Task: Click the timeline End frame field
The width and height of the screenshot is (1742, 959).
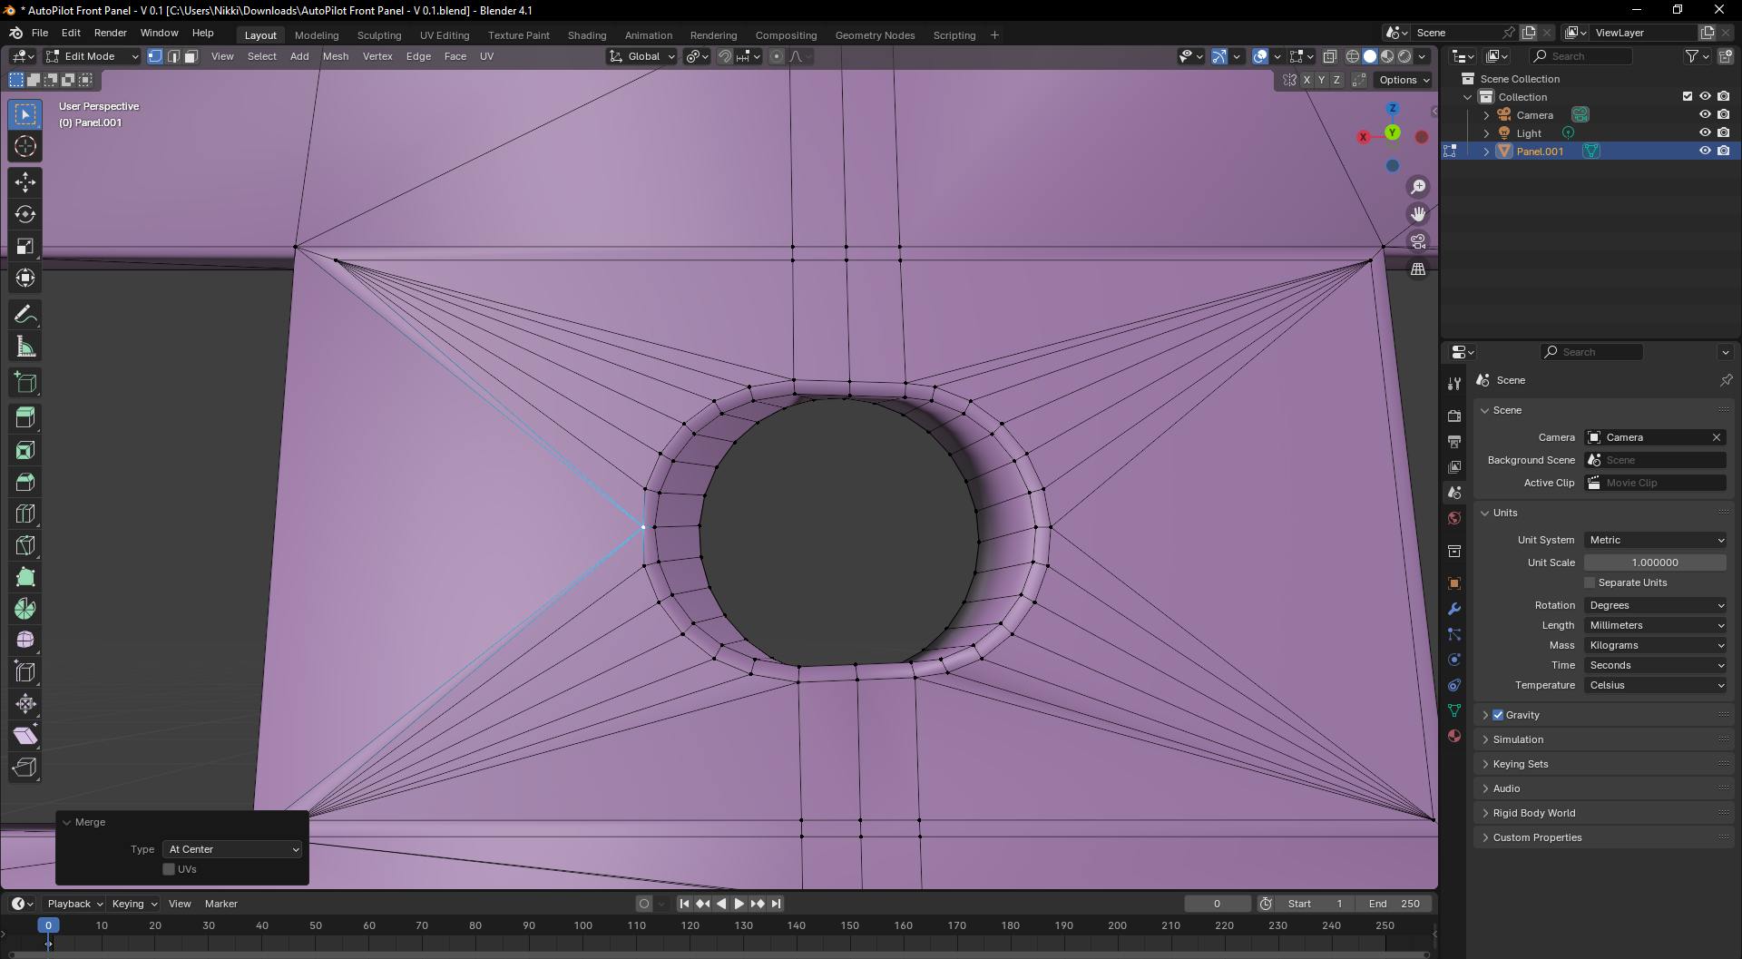Action: pos(1395,904)
